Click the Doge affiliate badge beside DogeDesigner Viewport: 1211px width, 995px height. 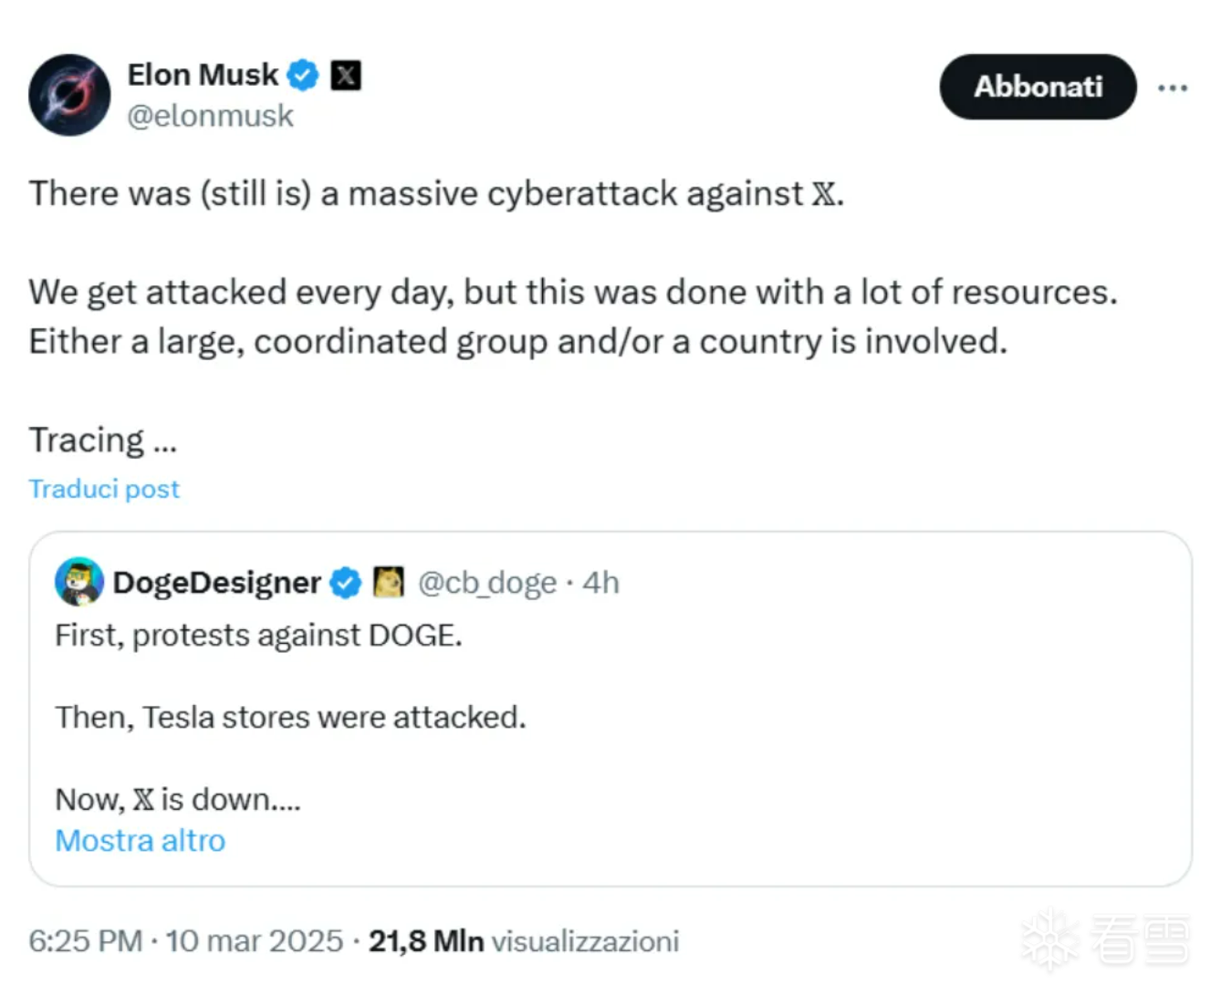click(389, 582)
